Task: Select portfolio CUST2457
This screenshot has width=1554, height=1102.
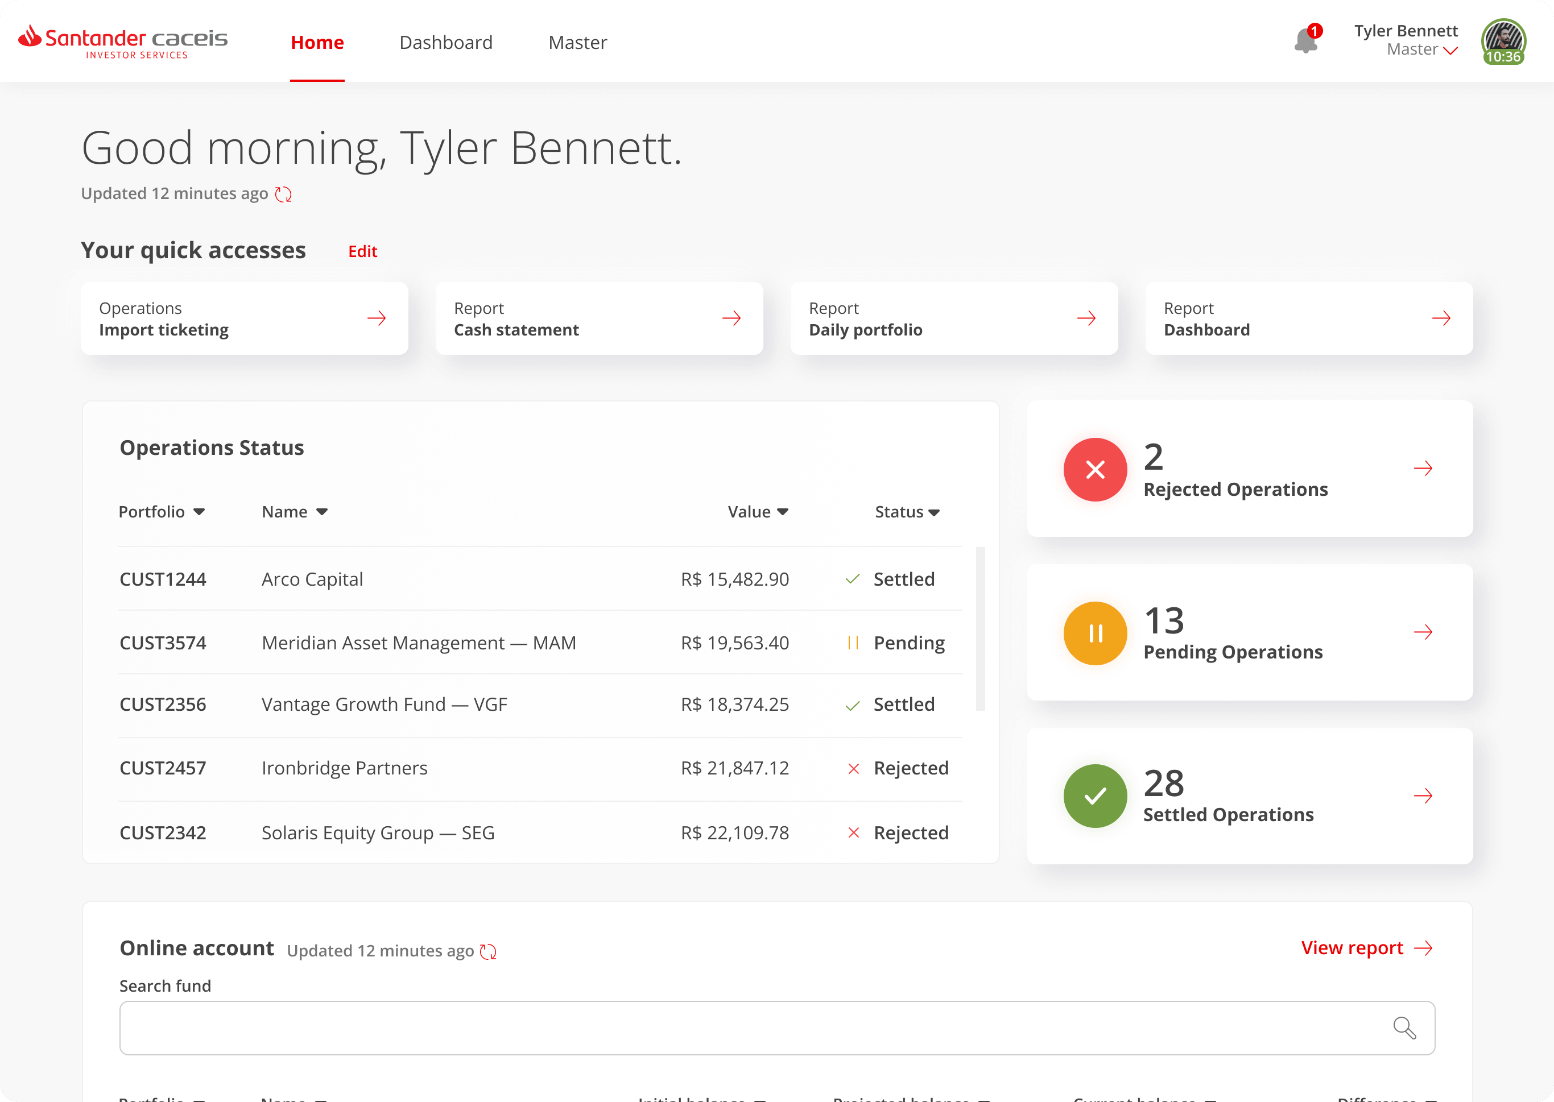Action: pos(163,768)
